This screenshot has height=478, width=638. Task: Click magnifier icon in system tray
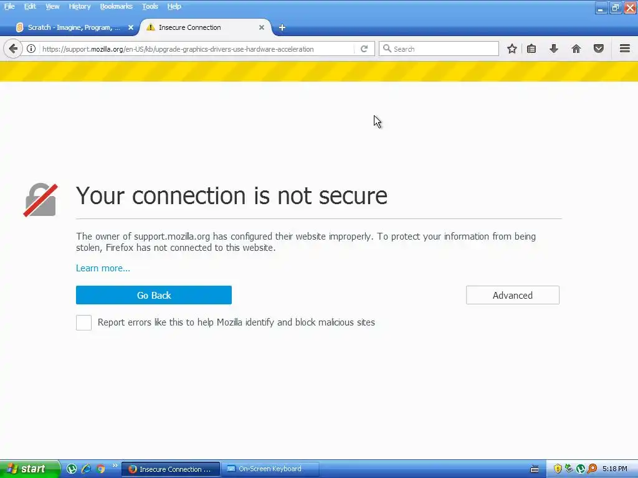(593, 469)
